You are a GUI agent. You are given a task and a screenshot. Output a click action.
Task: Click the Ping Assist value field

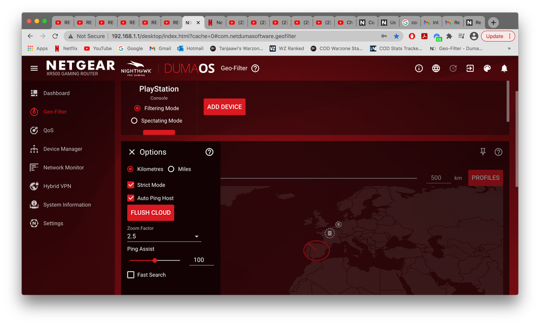201,260
